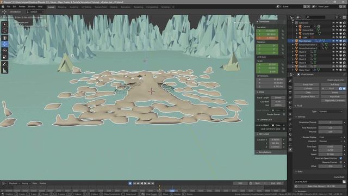This screenshot has height=196, width=348.
Task: Open the Render Display Final dropdown
Action: [x=331, y=137]
